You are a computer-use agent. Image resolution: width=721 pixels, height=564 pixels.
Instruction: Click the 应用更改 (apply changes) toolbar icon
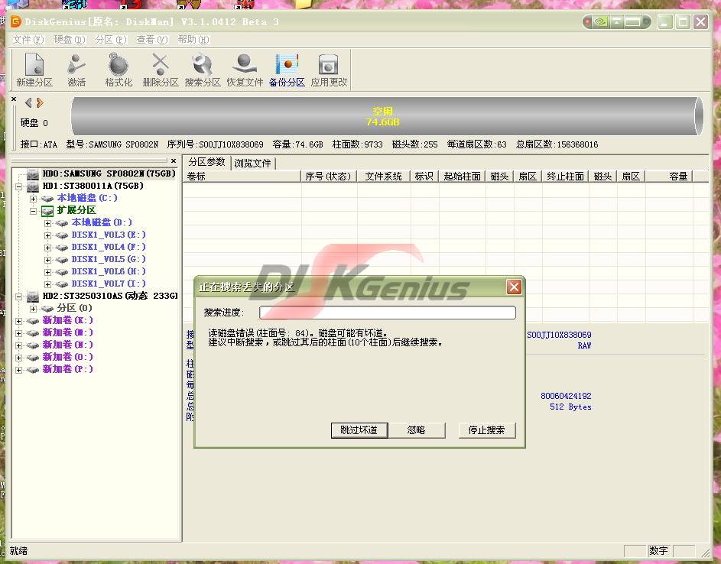tap(329, 70)
